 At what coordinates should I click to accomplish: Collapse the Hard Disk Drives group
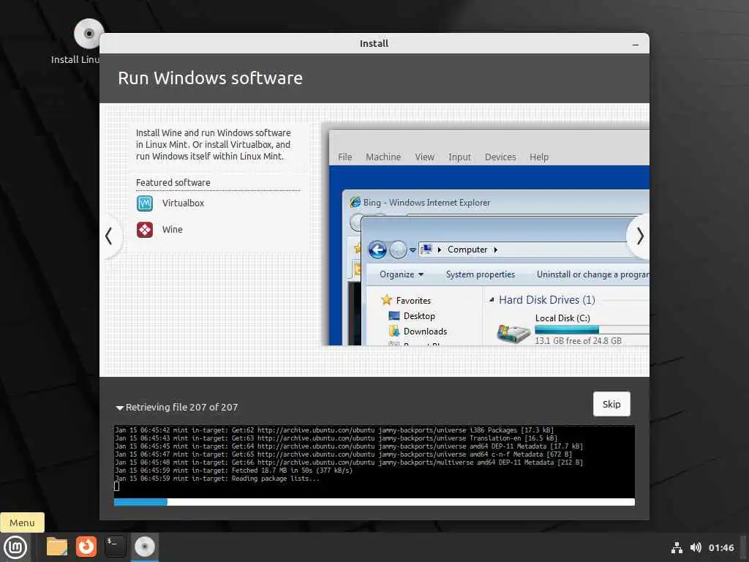491,299
